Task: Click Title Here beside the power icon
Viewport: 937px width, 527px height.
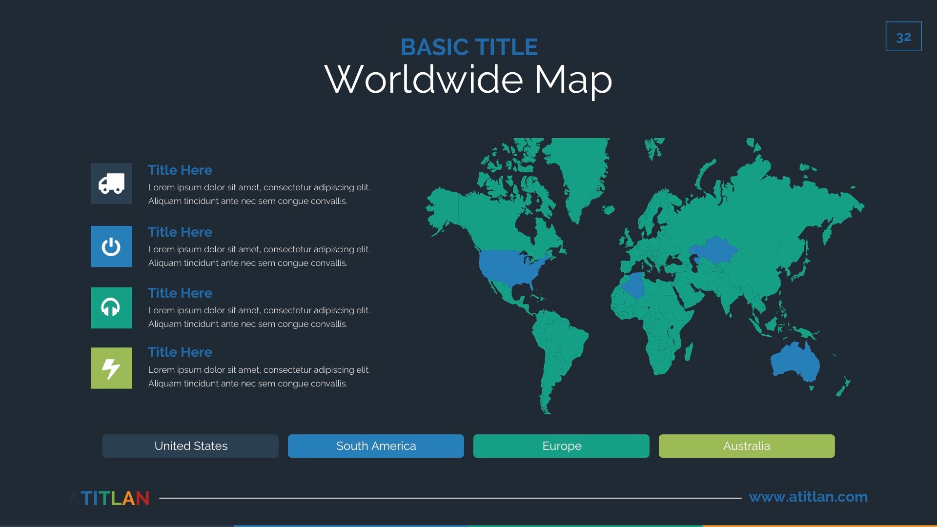Action: tap(180, 232)
